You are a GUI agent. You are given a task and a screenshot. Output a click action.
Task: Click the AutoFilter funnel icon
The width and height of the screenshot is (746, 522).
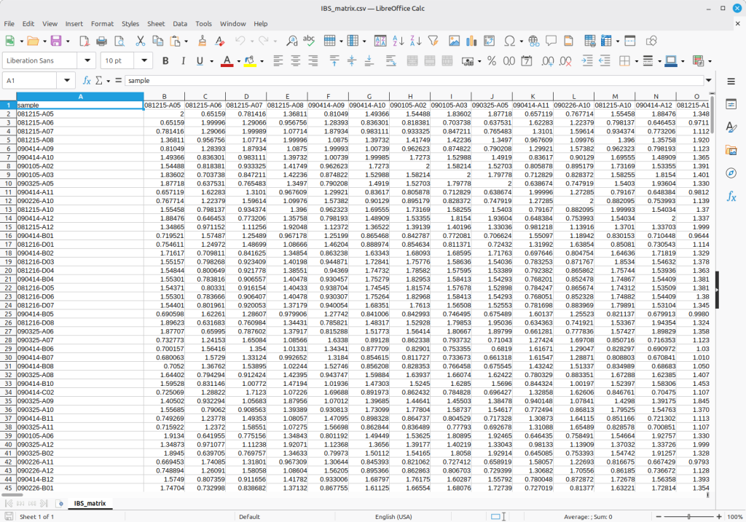point(432,41)
